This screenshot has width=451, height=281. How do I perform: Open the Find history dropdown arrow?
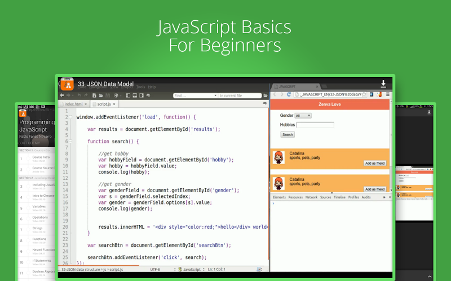pyautogui.click(x=215, y=96)
